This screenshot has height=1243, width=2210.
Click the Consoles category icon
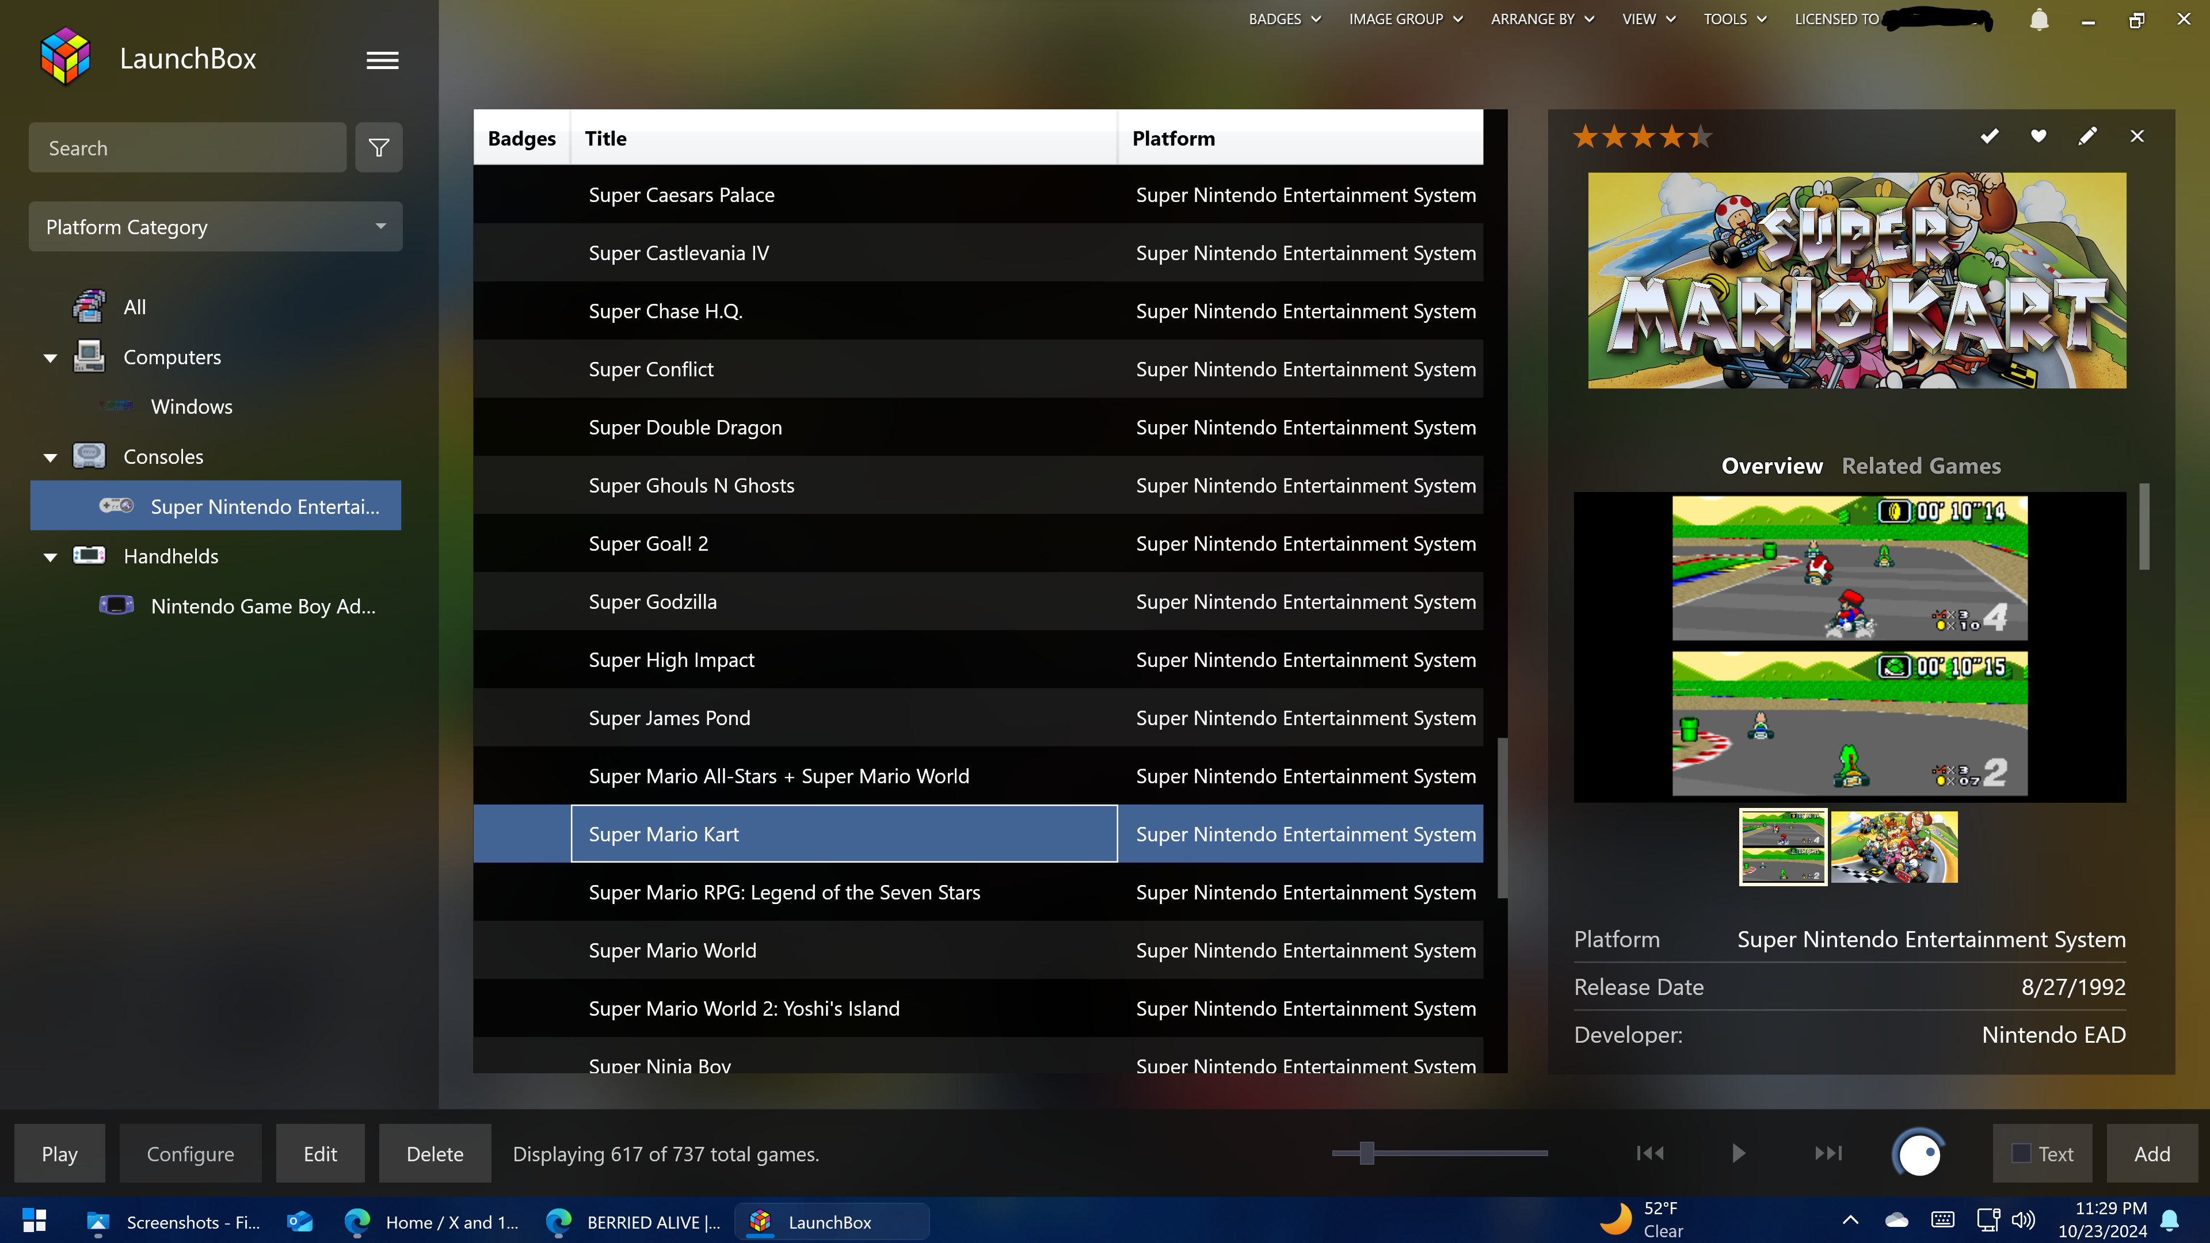89,456
